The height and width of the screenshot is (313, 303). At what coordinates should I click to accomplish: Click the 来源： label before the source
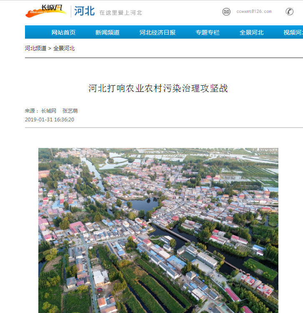tap(32, 111)
